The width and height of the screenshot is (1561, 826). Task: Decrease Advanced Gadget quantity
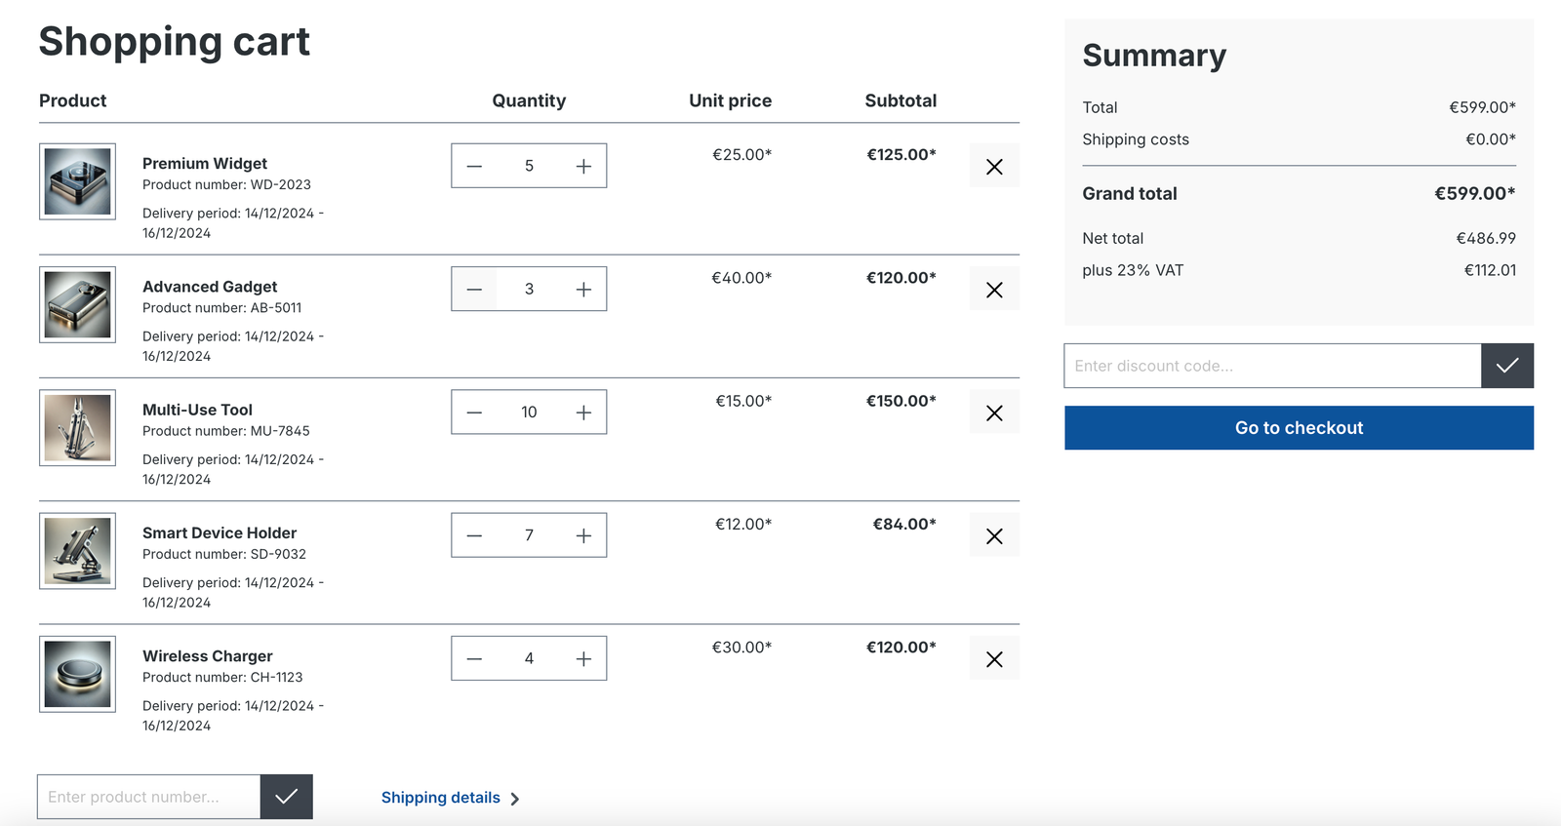[x=474, y=290]
